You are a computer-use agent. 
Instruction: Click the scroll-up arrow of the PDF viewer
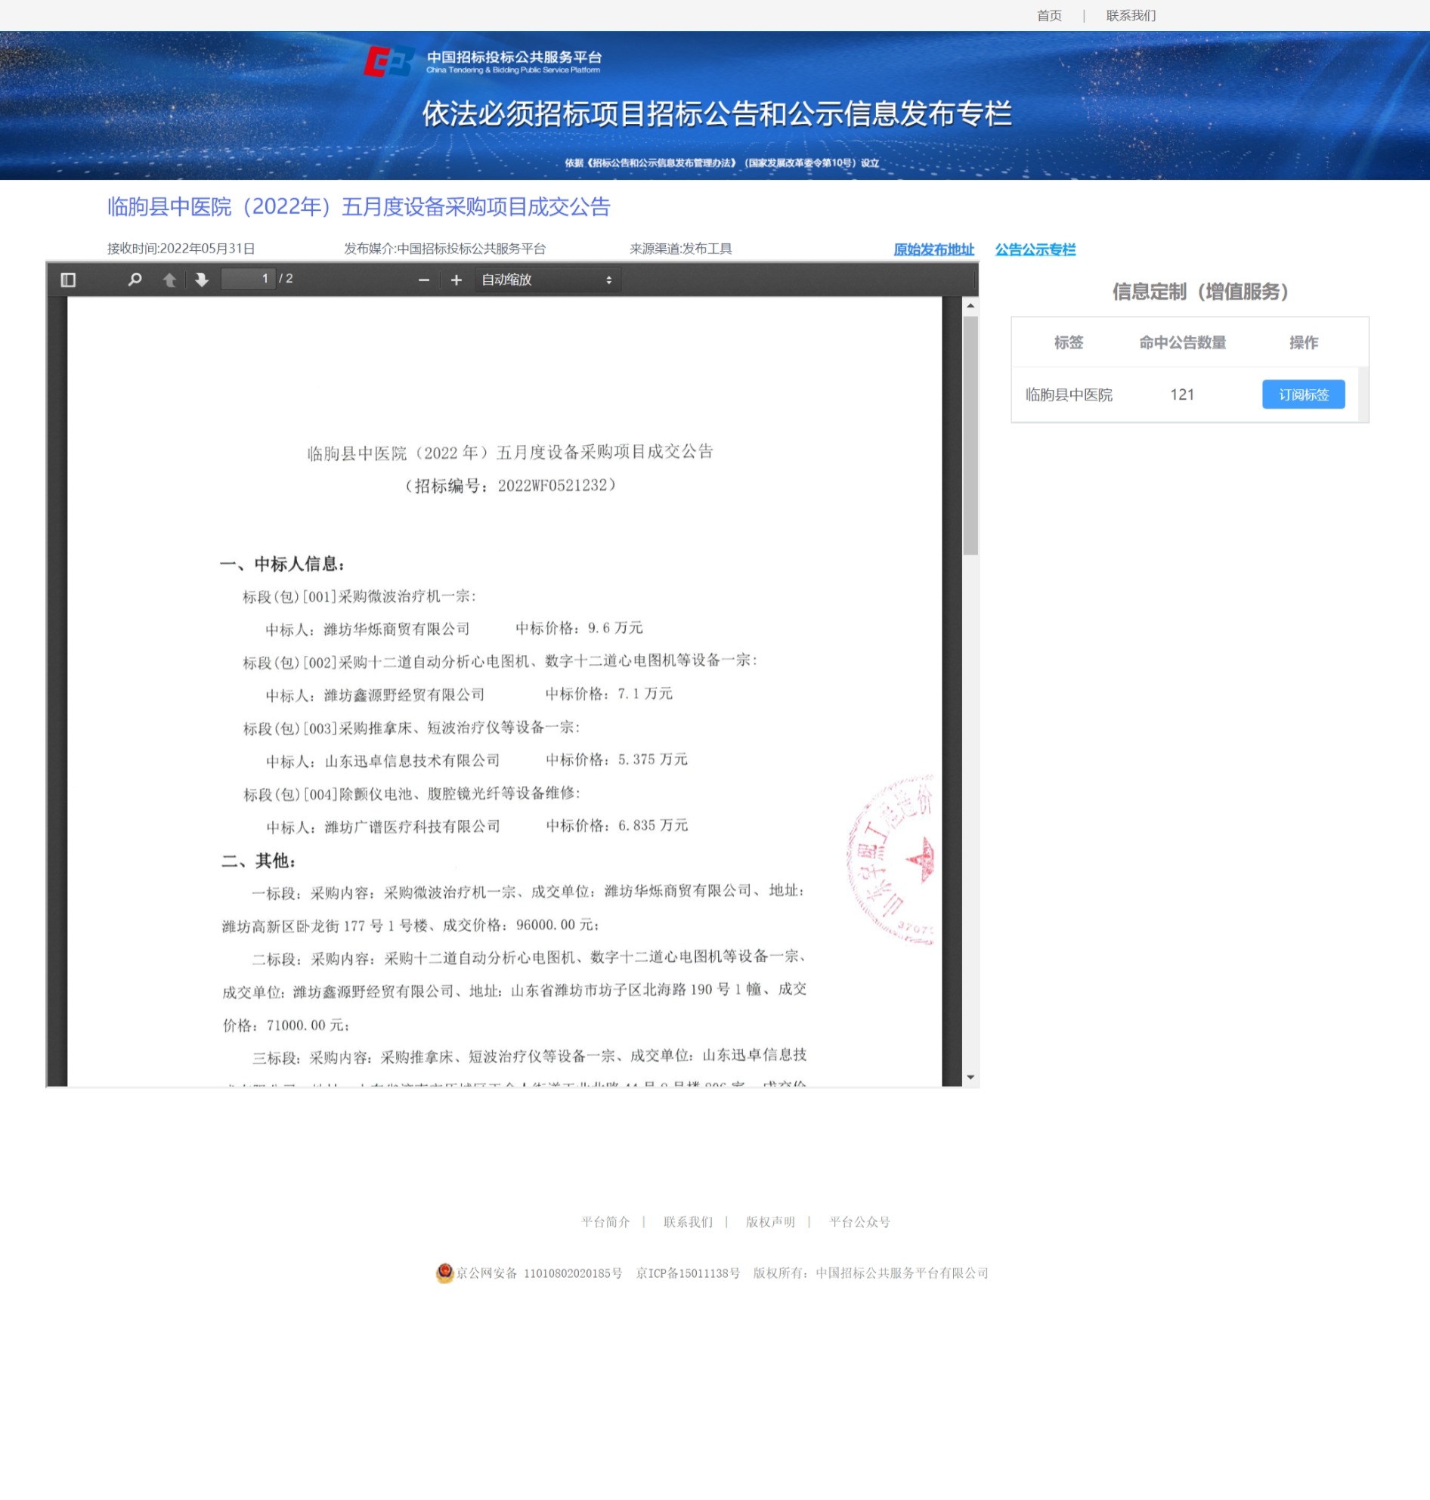pyautogui.click(x=970, y=305)
